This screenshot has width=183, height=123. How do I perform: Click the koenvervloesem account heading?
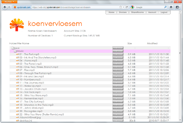pyautogui.click(x=55, y=24)
